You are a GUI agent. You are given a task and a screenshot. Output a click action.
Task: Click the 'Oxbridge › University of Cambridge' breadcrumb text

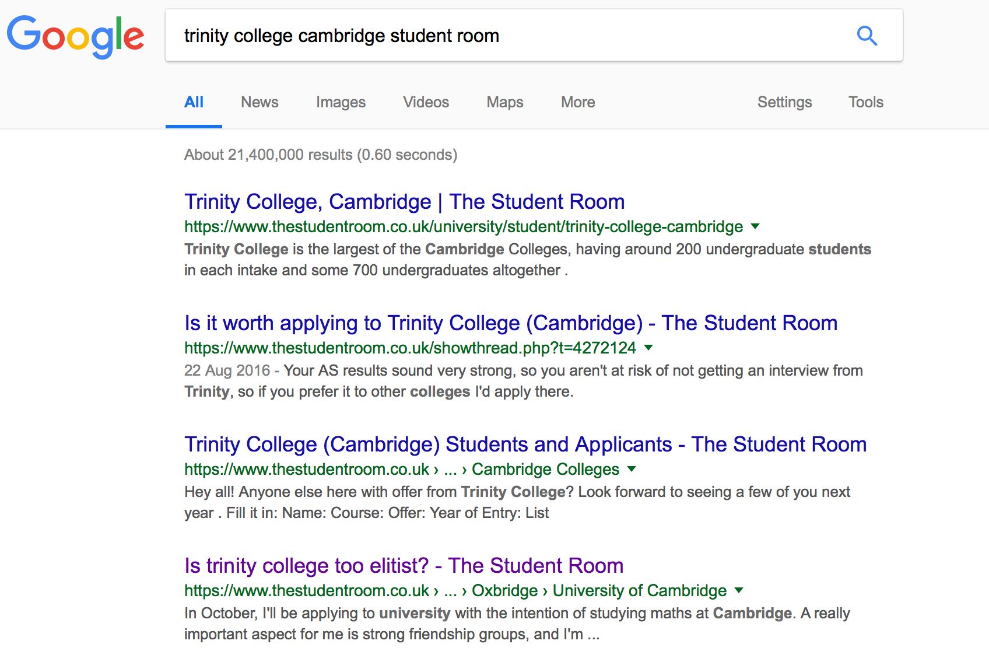click(599, 590)
